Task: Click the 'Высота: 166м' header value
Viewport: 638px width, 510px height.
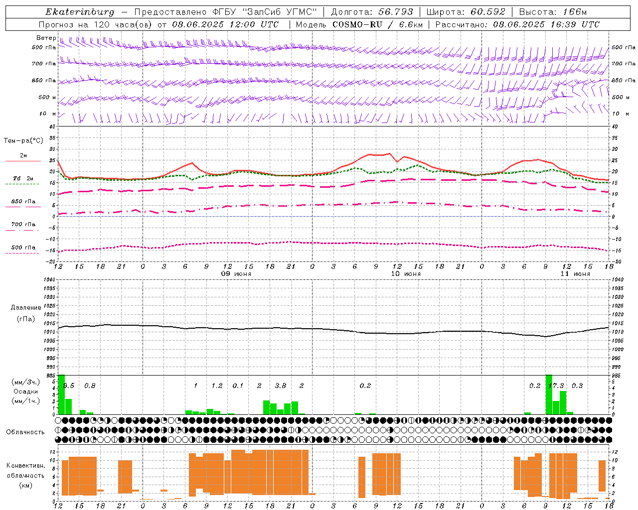Action: 553,12
